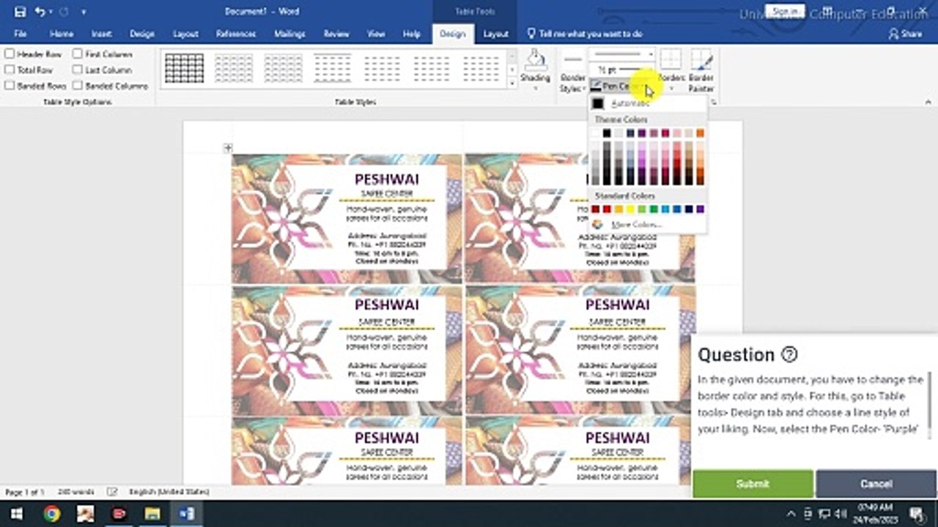Click the word count in status bar
Image resolution: width=938 pixels, height=527 pixels.
[x=75, y=492]
